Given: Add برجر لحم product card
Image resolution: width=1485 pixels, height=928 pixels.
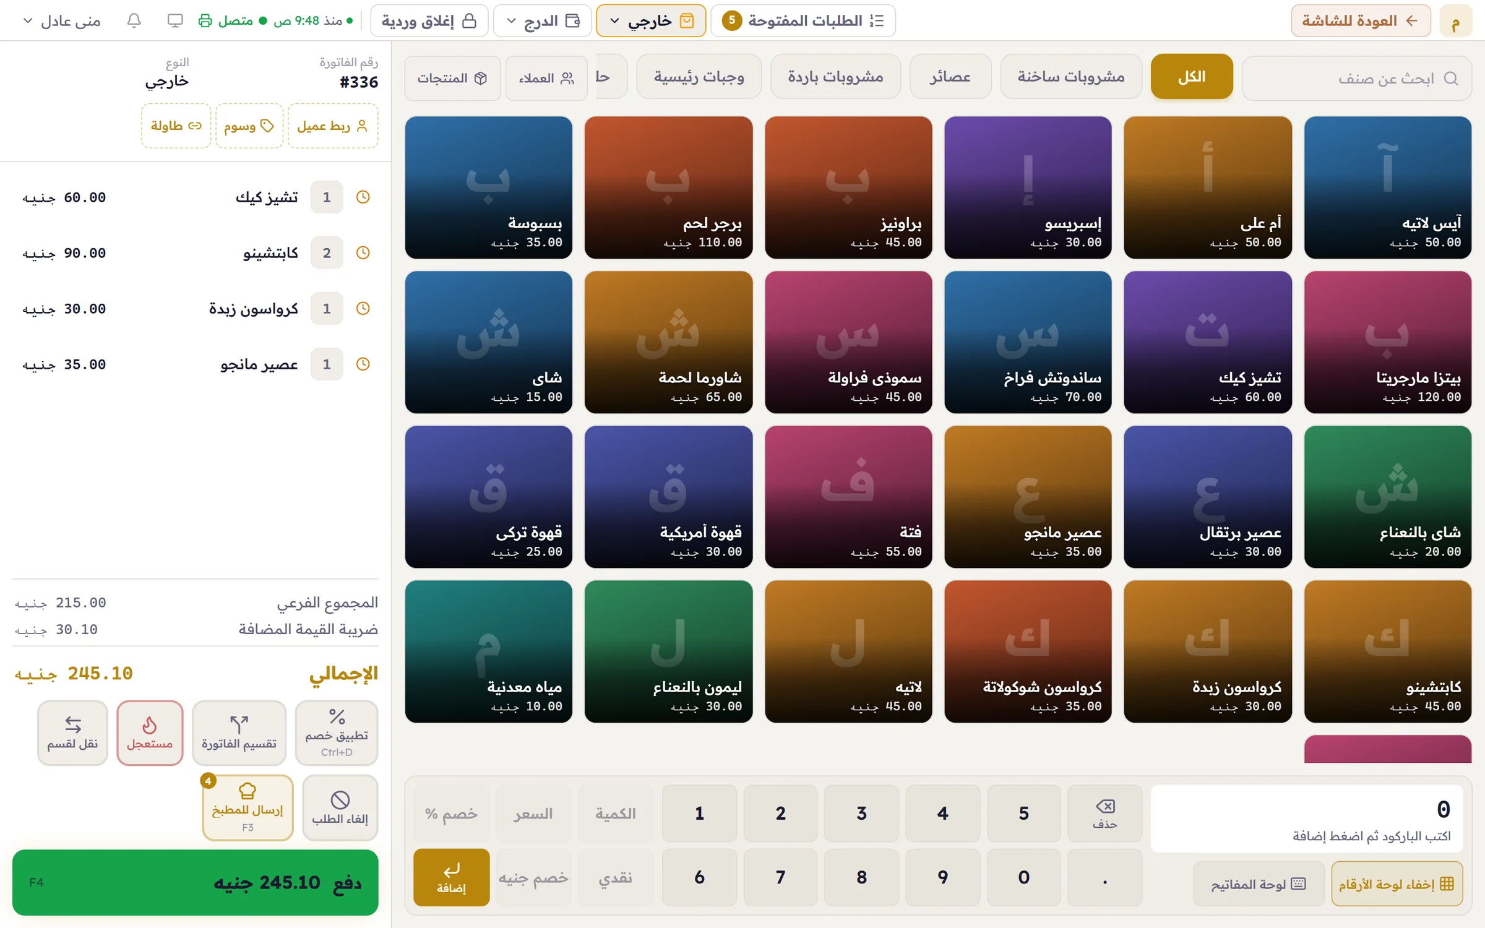Looking at the screenshot, I should pos(668,187).
